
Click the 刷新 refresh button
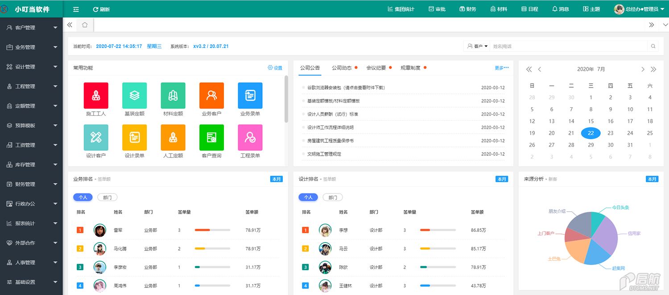click(101, 9)
